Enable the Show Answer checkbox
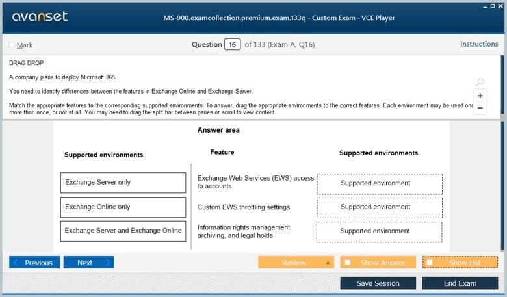Image resolution: width=507 pixels, height=297 pixels. coord(348,263)
